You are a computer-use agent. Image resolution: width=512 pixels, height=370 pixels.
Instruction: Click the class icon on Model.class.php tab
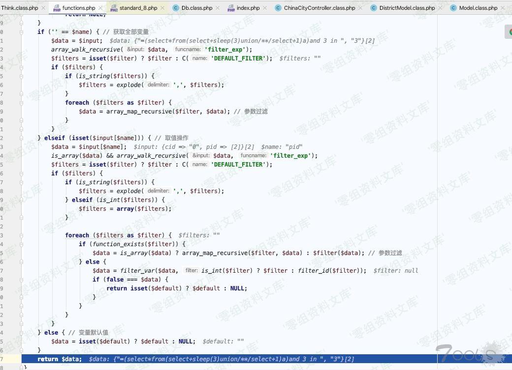click(453, 8)
